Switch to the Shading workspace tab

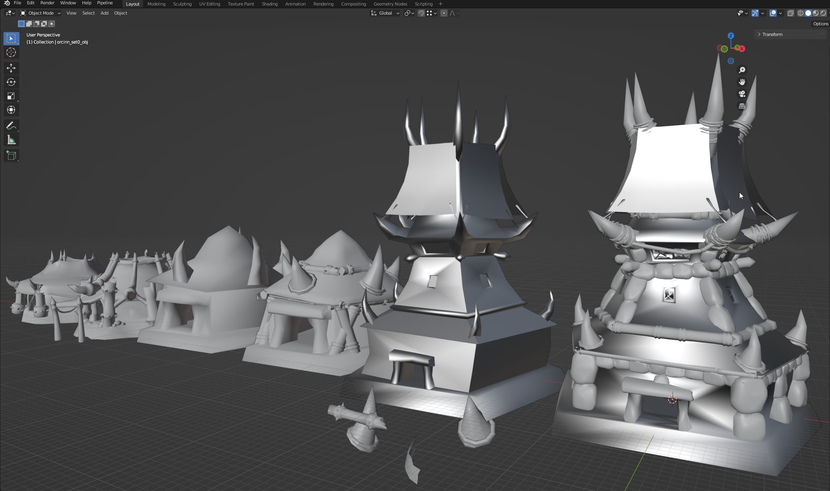click(x=270, y=4)
